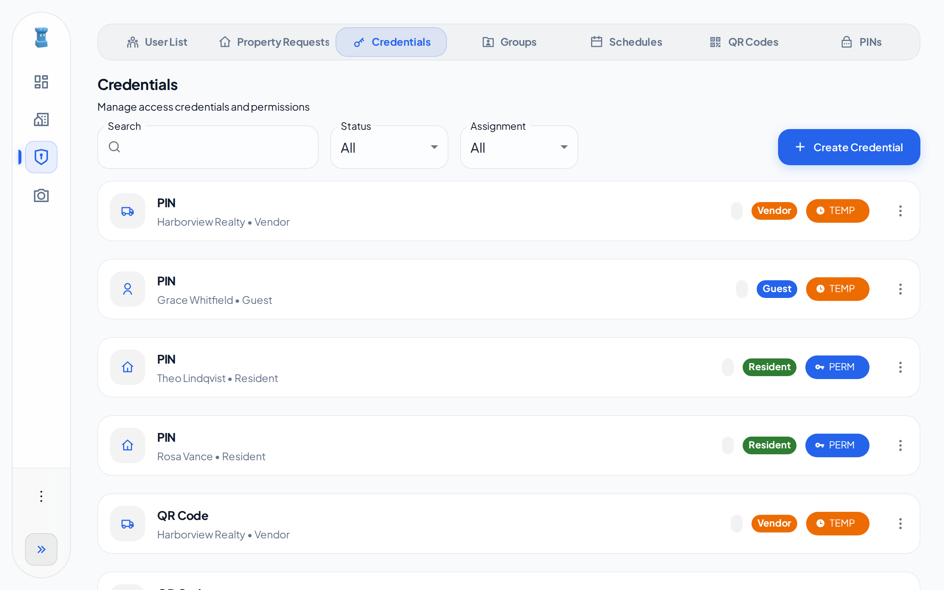The image size is (944, 590).
Task: Switch to the QR Codes tab
Action: 744,42
